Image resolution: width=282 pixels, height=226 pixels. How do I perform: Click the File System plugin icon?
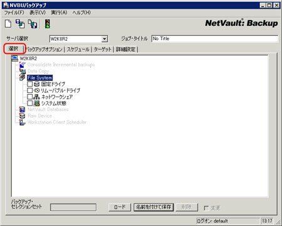[23, 78]
